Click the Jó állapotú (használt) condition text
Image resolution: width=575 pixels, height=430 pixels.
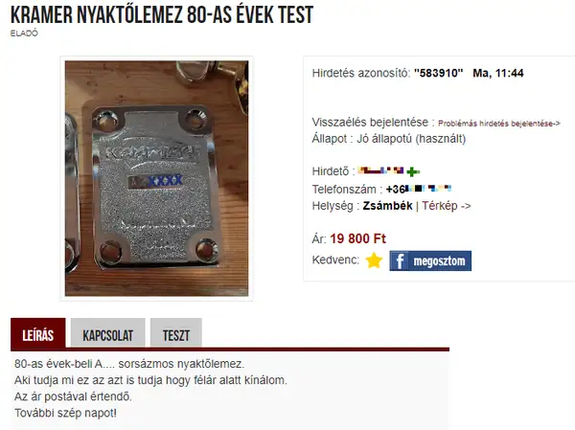pos(411,139)
